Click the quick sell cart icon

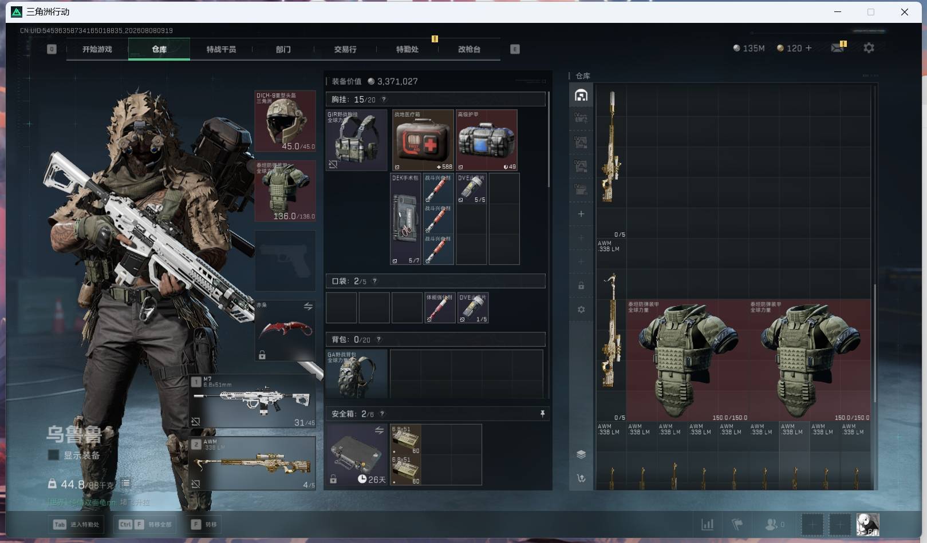pyautogui.click(x=581, y=478)
